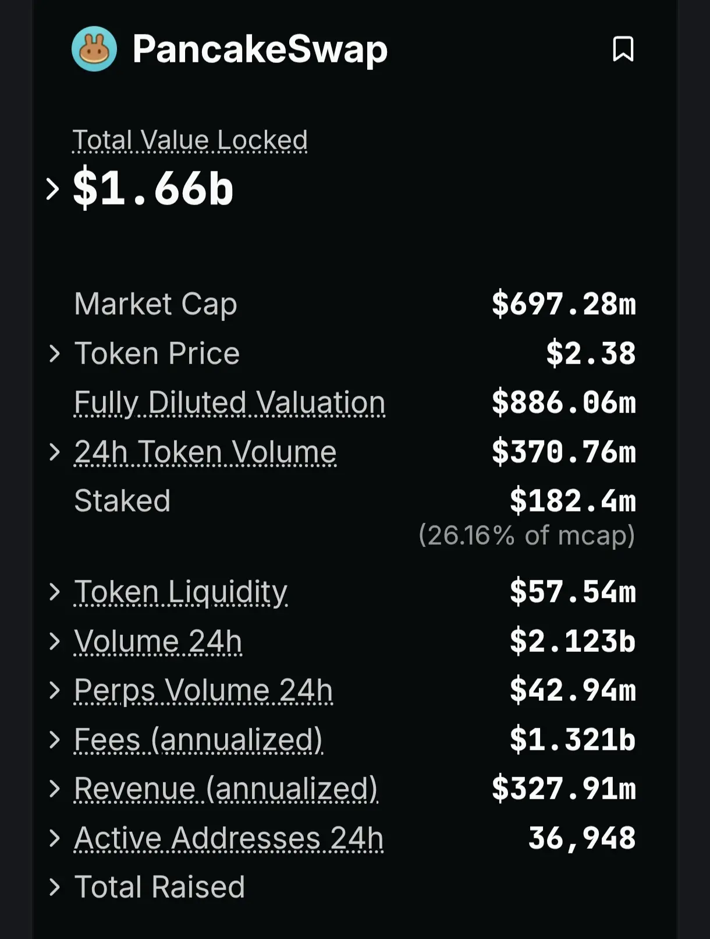Click the PancakeSwap bunny logo
This screenshot has width=710, height=939.
pos(94,49)
